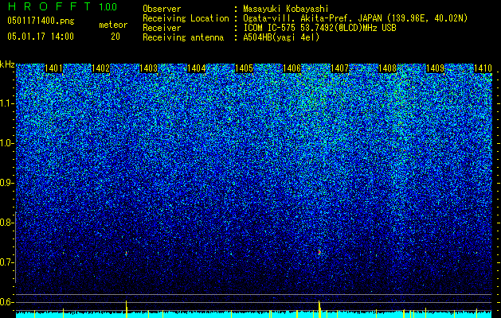Image resolution: width=501 pixels, height=318 pixels.
Task: Click the 0.7 frequency axis label
Action: pyautogui.click(x=7, y=262)
